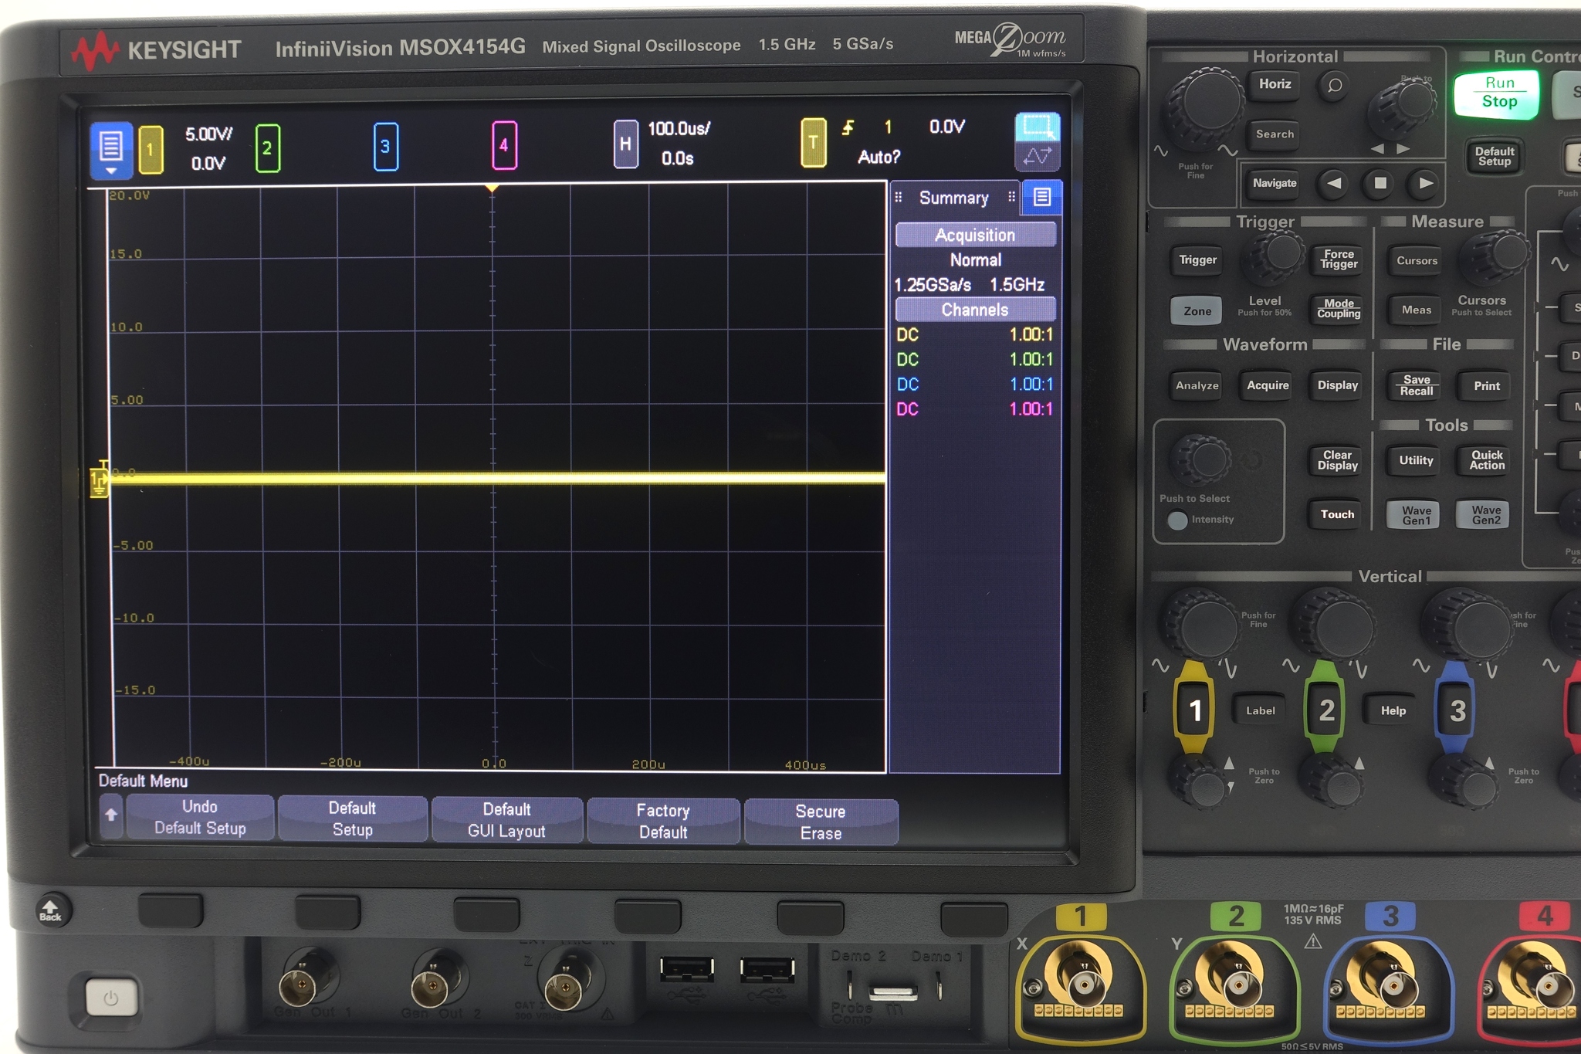This screenshot has width=1581, height=1054.
Task: Click the Trigger button
Action: (x=1197, y=260)
